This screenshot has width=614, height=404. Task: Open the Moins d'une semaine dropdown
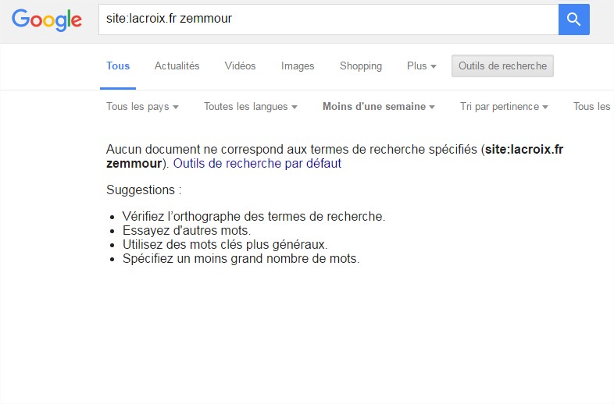(x=379, y=106)
